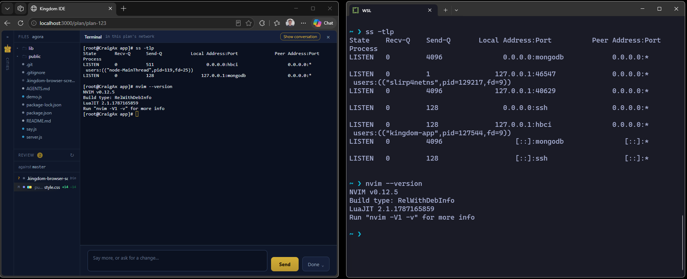Open Copilot Chat in the browser toolbar
The height and width of the screenshot is (279, 687).
(323, 23)
